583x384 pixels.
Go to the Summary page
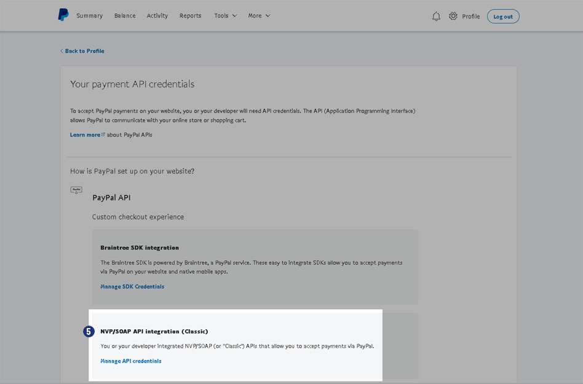click(x=89, y=16)
